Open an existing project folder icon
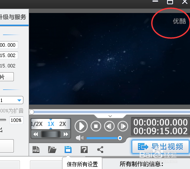Screen dimensions: 190x169 (x=52, y=150)
